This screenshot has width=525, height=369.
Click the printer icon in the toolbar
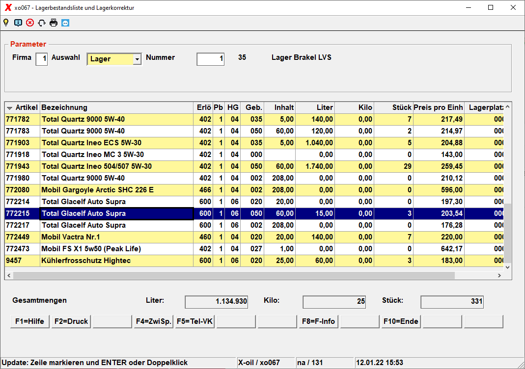pos(54,23)
